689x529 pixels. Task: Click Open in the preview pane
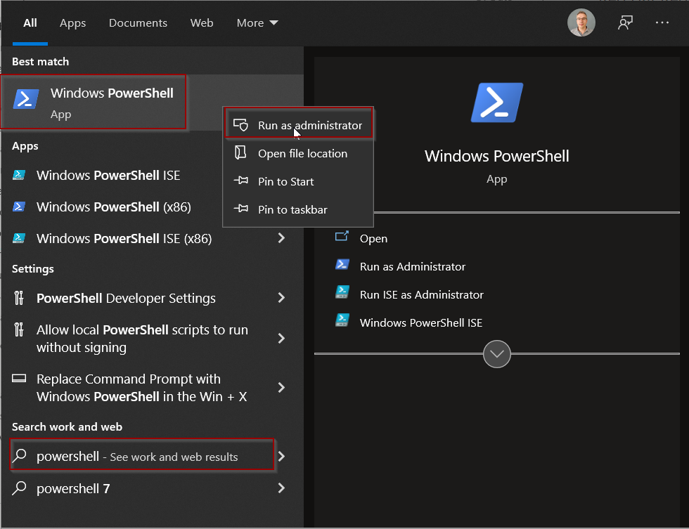point(373,238)
